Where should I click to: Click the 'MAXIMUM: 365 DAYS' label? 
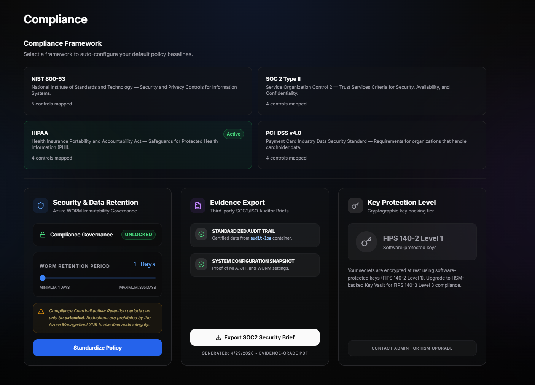coord(138,288)
